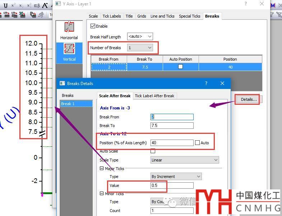Click the Greek symbols αβ icon
Image resolution: width=282 pixels, height=216 pixels.
point(37,5)
